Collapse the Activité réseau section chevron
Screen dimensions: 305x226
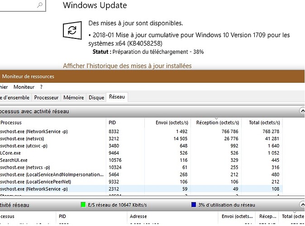(x=301, y=205)
